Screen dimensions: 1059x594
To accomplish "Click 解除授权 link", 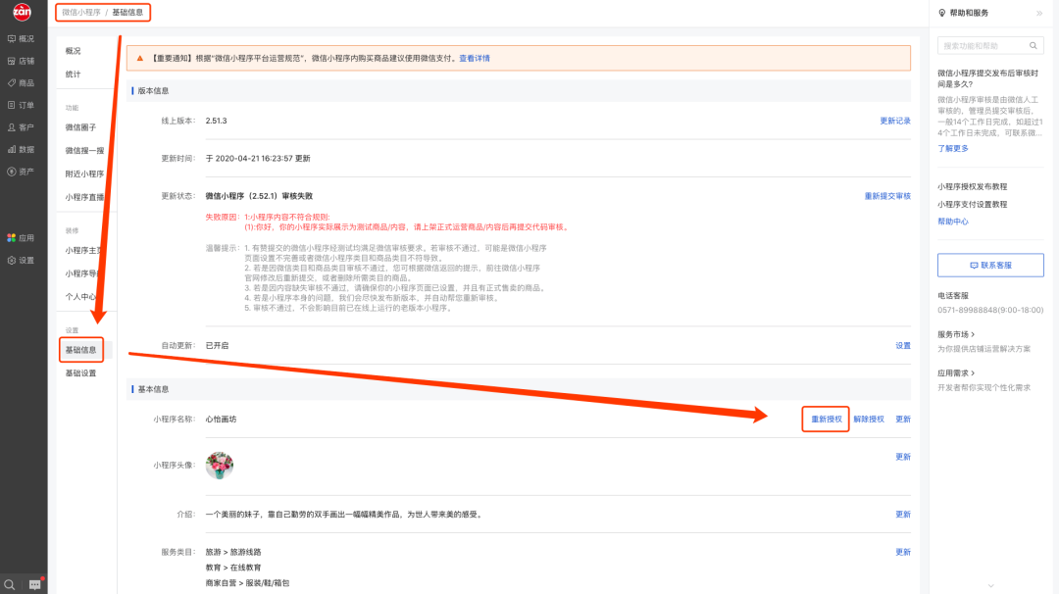I will (869, 420).
